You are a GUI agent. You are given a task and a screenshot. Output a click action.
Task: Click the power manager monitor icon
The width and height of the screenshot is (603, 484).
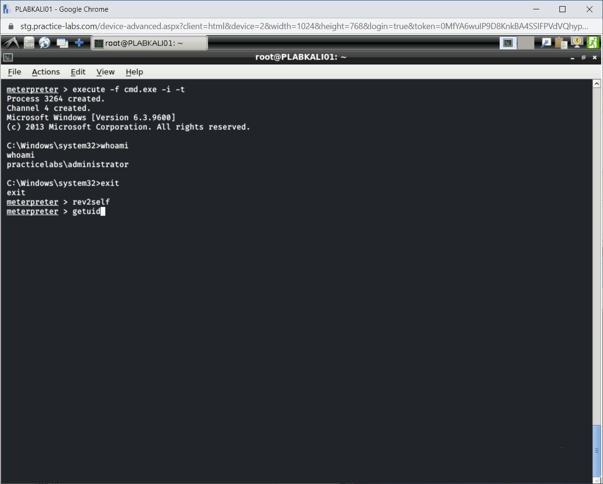tap(577, 43)
